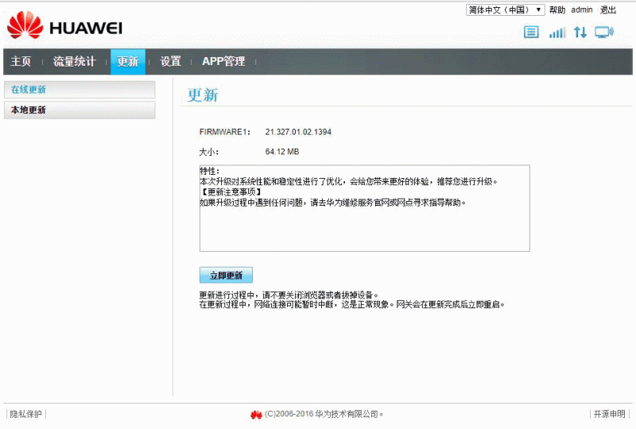
Task: Click the Huawei logo in header
Action: [x=64, y=25]
